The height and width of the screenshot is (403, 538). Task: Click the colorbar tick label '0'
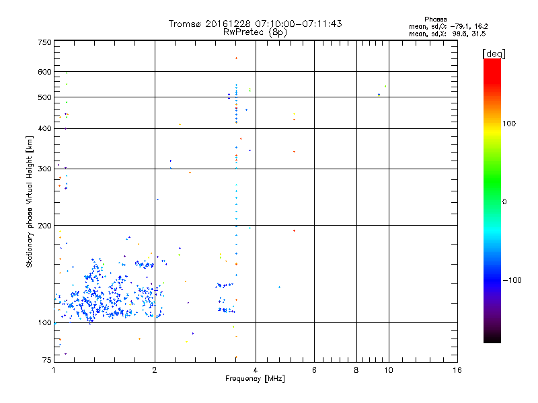(504, 202)
